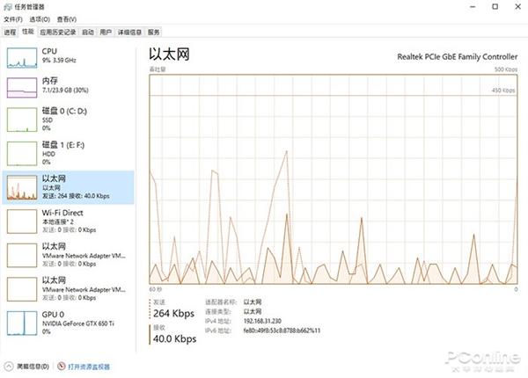Click the resource monitor gauge icon

62,366
